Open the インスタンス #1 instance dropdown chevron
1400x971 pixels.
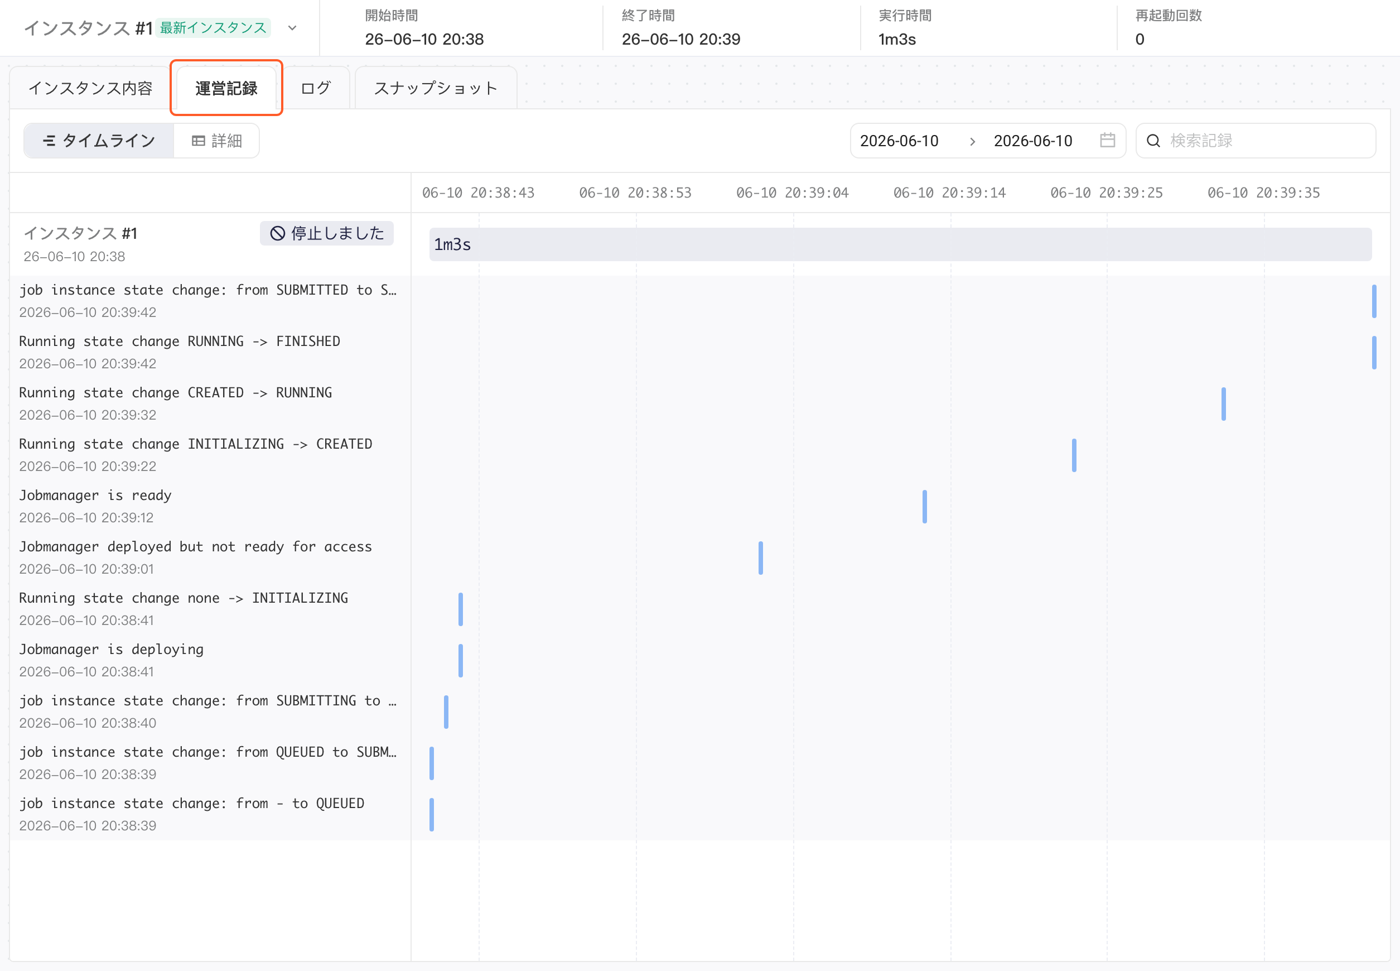click(x=292, y=28)
